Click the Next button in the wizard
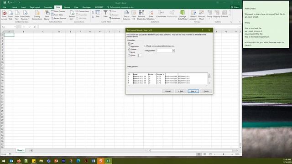The height and width of the screenshot is (164, 292). (193, 91)
